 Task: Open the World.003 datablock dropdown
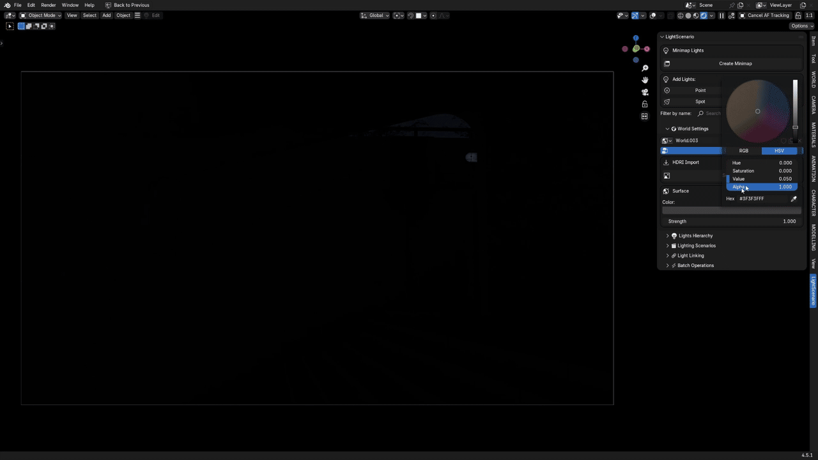pyautogui.click(x=667, y=141)
